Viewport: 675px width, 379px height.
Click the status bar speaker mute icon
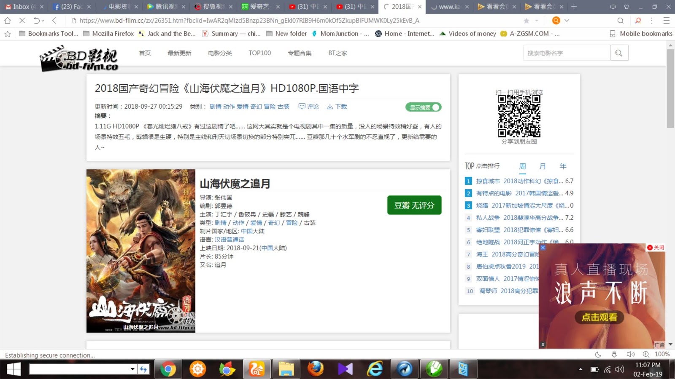point(630,355)
